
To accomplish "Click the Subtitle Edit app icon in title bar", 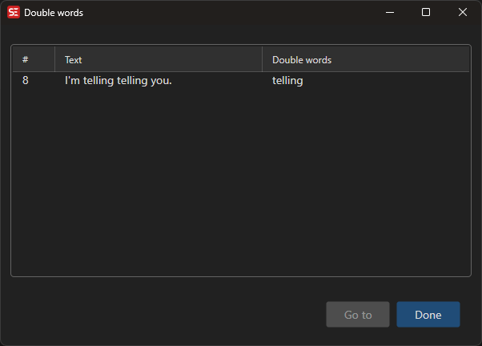I will pos(14,13).
